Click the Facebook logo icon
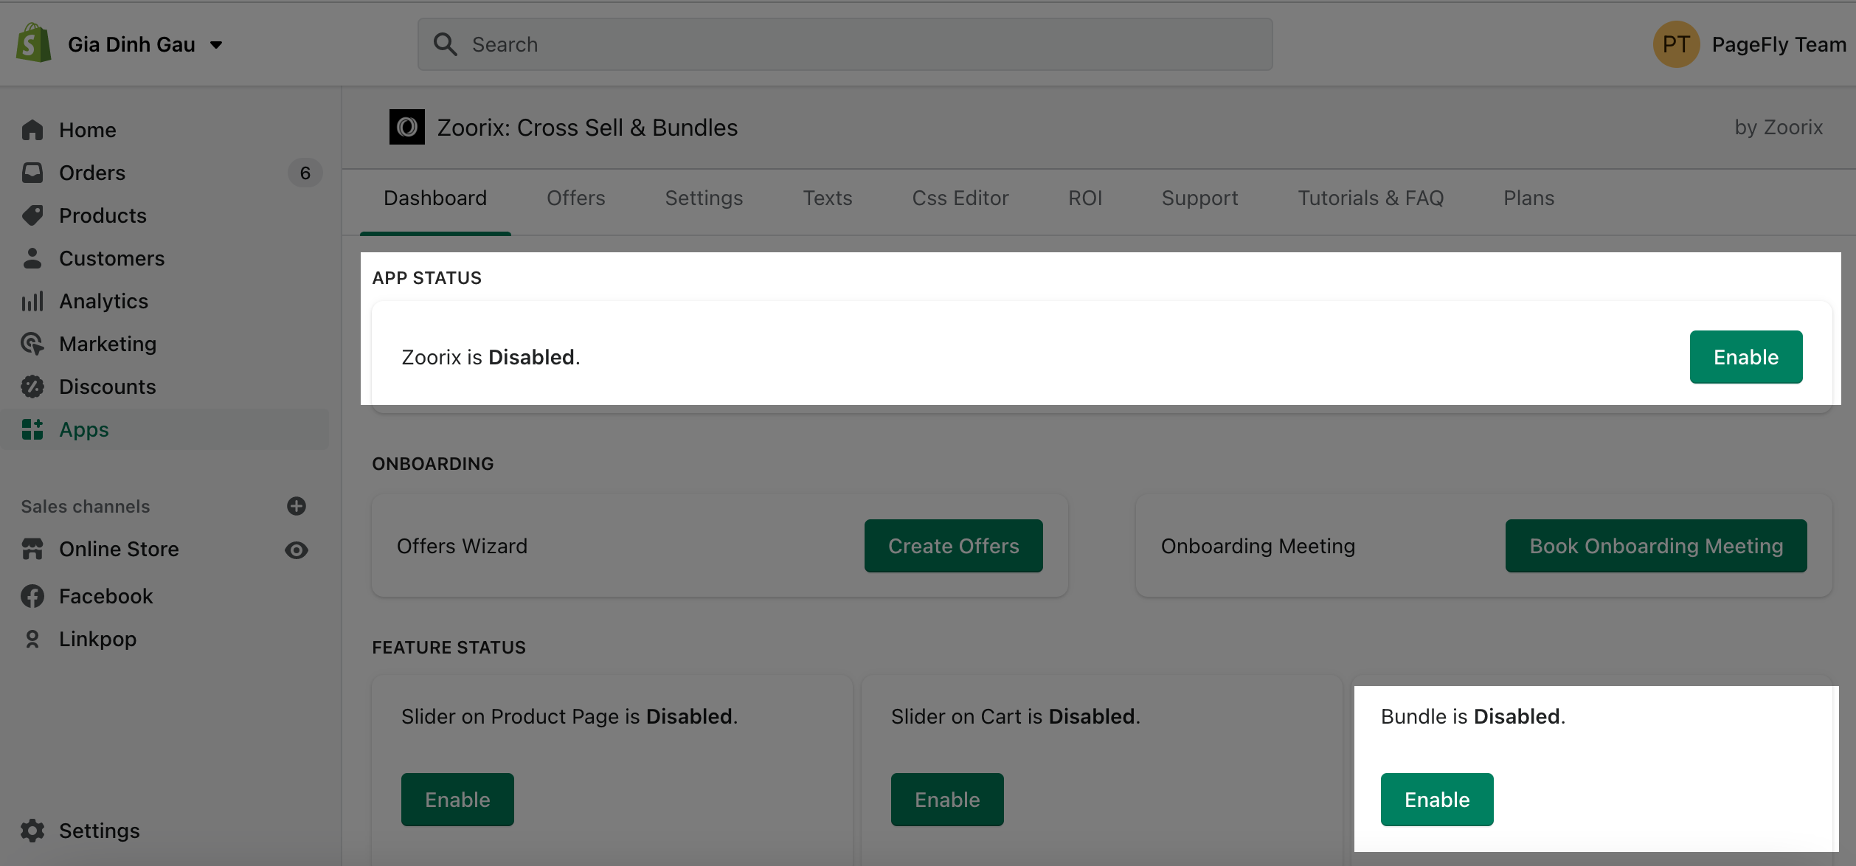Viewport: 1856px width, 866px height. (x=32, y=596)
